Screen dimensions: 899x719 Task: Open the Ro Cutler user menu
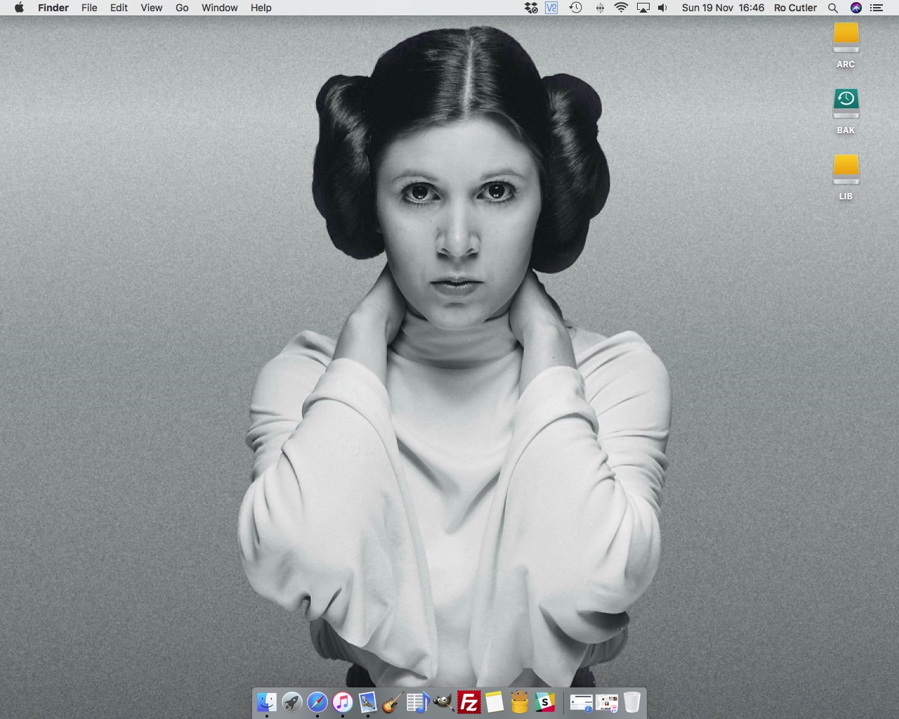coord(795,8)
